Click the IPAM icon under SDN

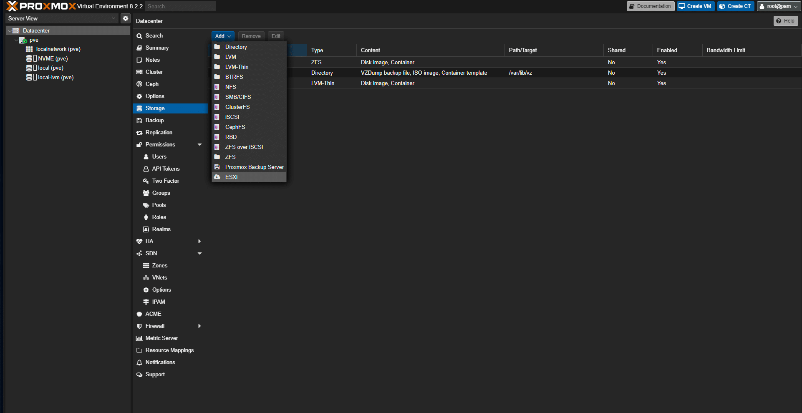click(x=146, y=302)
